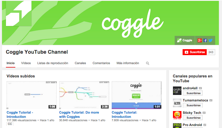Open 'Coggle Tutorial - Introduction' title link
Image resolution: width=222 pixels, height=128 pixels.
pos(20,115)
